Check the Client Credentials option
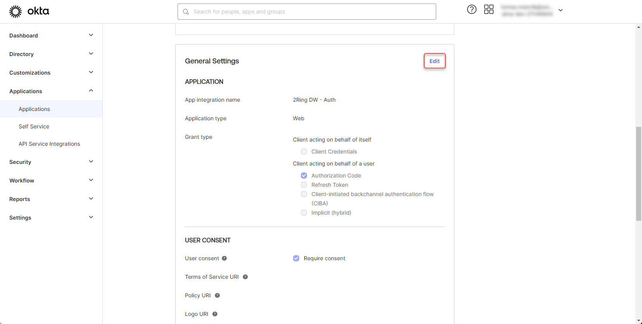642x324 pixels. 304,152
